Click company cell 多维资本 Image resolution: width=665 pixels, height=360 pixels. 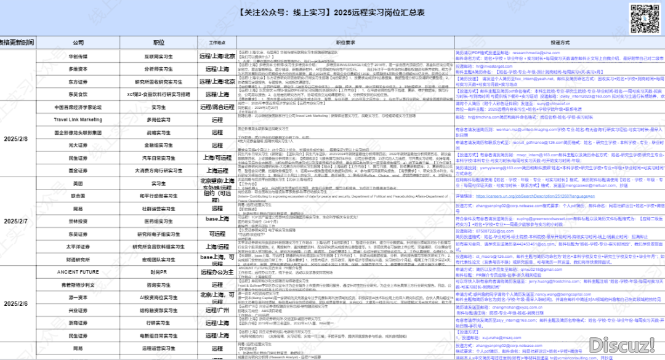coord(78,69)
